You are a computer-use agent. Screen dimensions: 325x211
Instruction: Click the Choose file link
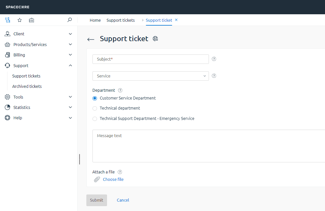pyautogui.click(x=113, y=180)
